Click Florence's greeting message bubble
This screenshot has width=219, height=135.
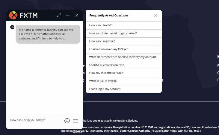click(48, 34)
